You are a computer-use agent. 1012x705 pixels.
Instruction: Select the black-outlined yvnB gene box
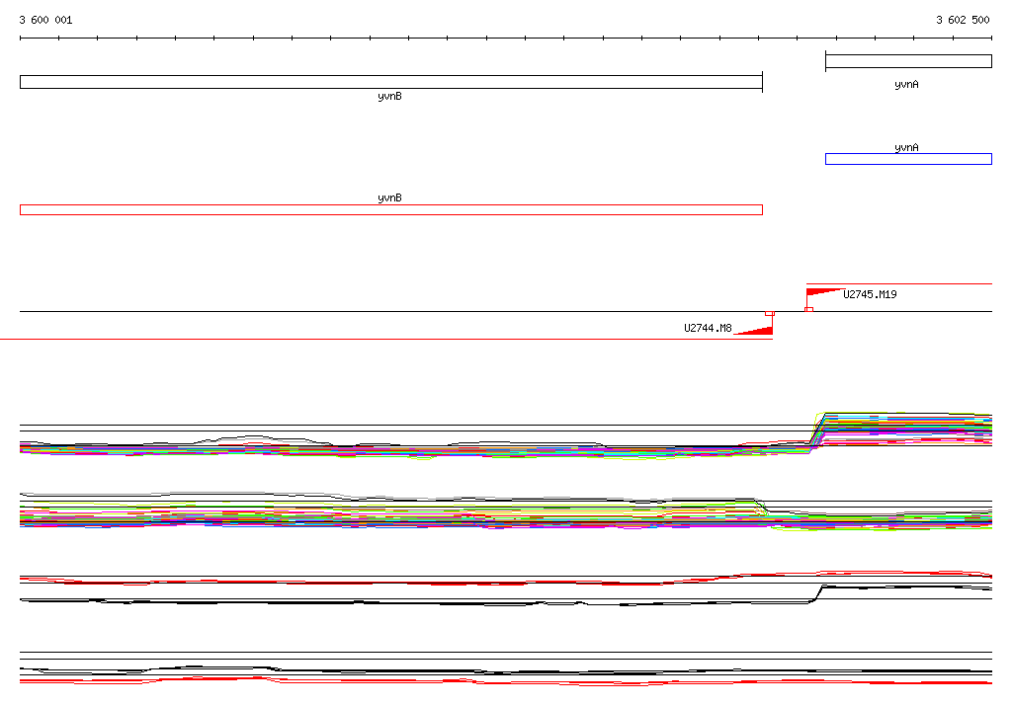click(x=390, y=82)
